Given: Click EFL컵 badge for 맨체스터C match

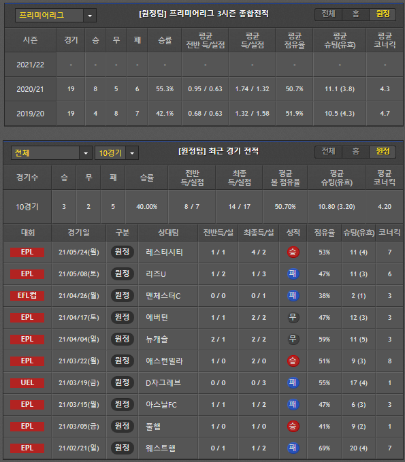Looking at the screenshot, I should click(x=27, y=295).
